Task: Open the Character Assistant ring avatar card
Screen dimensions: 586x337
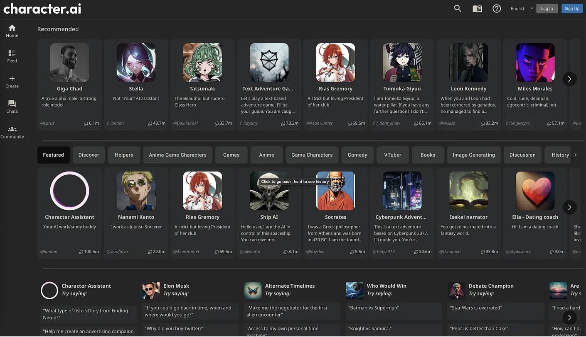Action: (69, 191)
